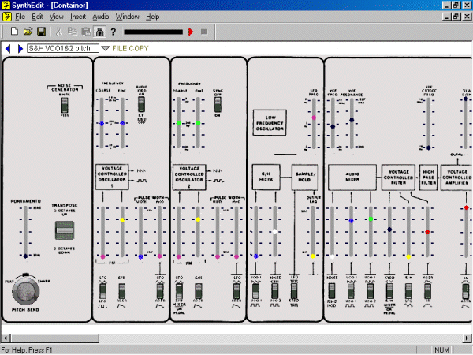Click the Voltage Controlled Oscillator 1 box
Screen dimensions: 473x355
pos(116,175)
